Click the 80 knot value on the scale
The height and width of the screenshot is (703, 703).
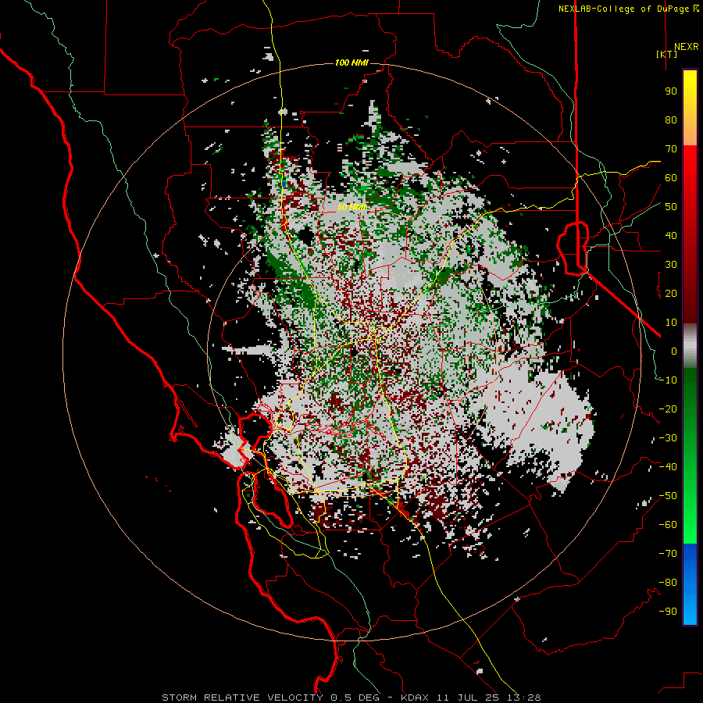(x=671, y=120)
